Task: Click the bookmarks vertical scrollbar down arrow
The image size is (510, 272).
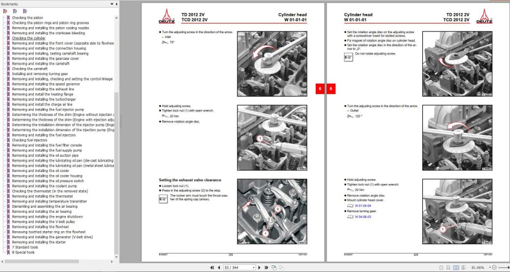Action: (116, 256)
